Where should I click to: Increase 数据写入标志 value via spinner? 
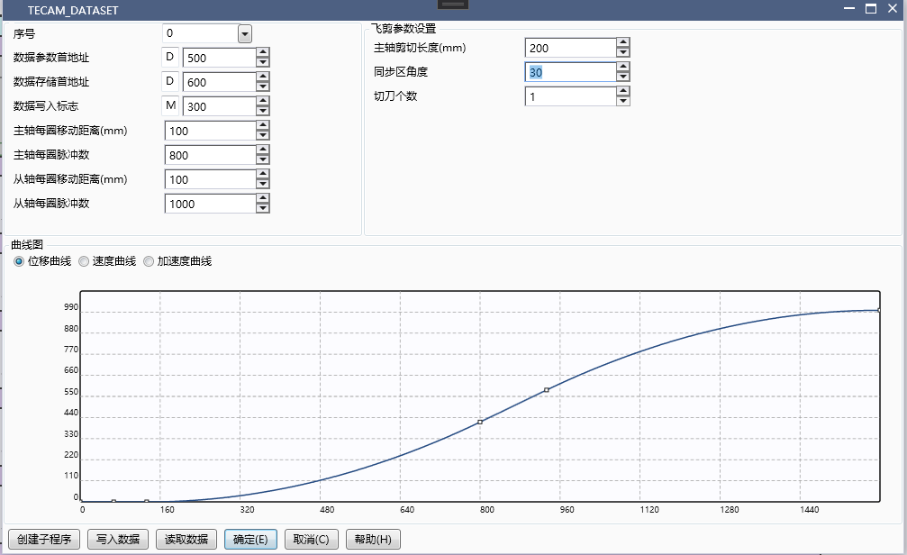pyautogui.click(x=261, y=102)
